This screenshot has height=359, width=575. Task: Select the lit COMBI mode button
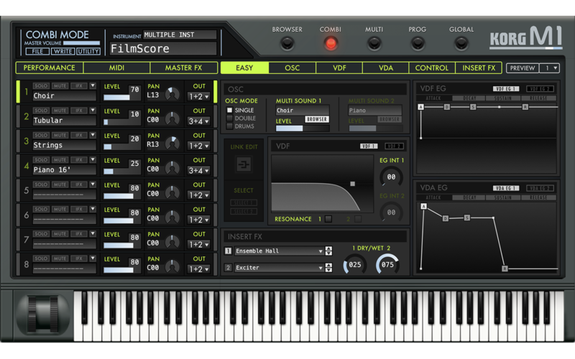[331, 43]
